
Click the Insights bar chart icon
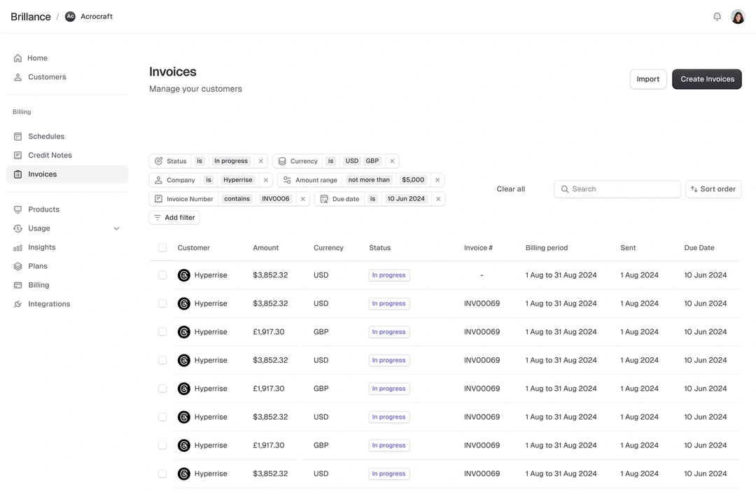coord(17,247)
